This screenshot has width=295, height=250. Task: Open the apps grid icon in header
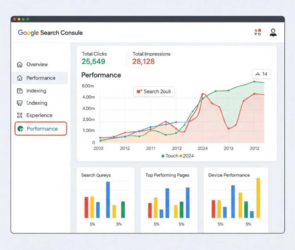coord(258,32)
